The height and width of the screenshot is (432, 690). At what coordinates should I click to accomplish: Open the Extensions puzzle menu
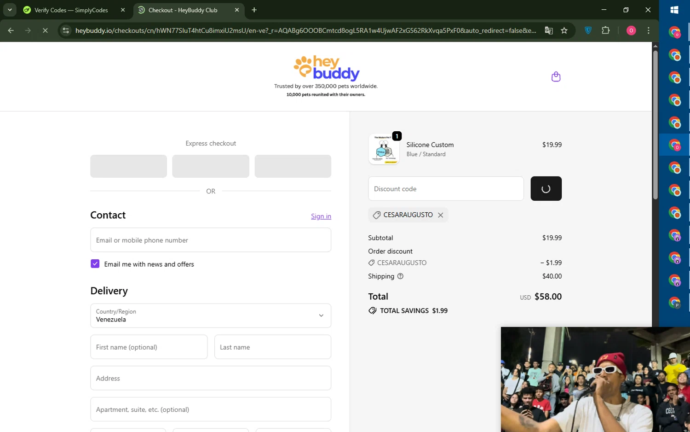[606, 30]
